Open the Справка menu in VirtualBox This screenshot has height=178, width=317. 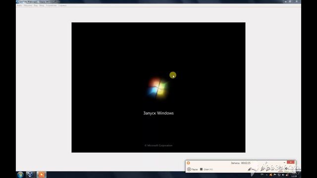pyautogui.click(x=62, y=5)
